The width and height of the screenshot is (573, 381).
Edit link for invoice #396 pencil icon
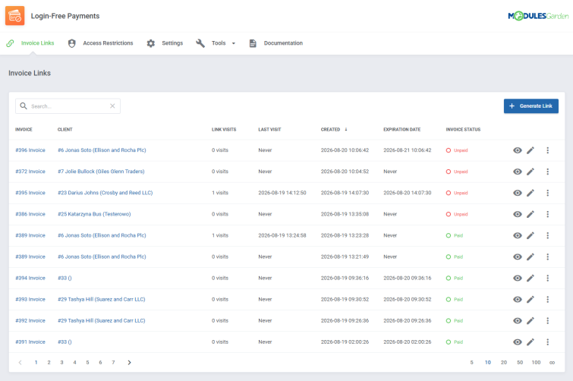[530, 150]
